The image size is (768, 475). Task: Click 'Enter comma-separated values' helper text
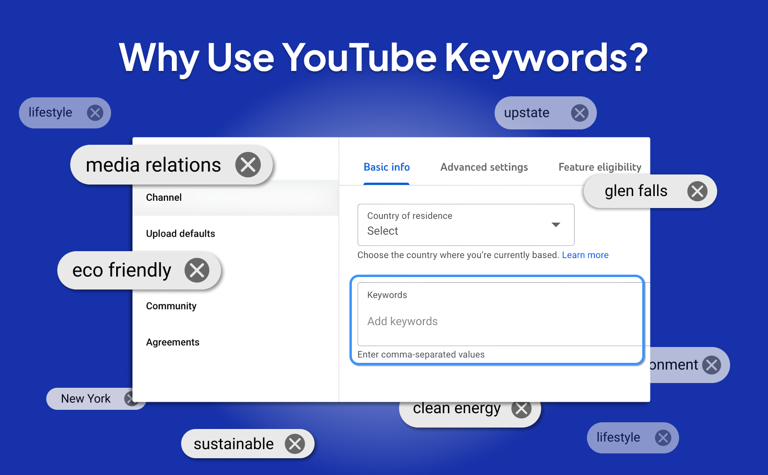point(421,355)
